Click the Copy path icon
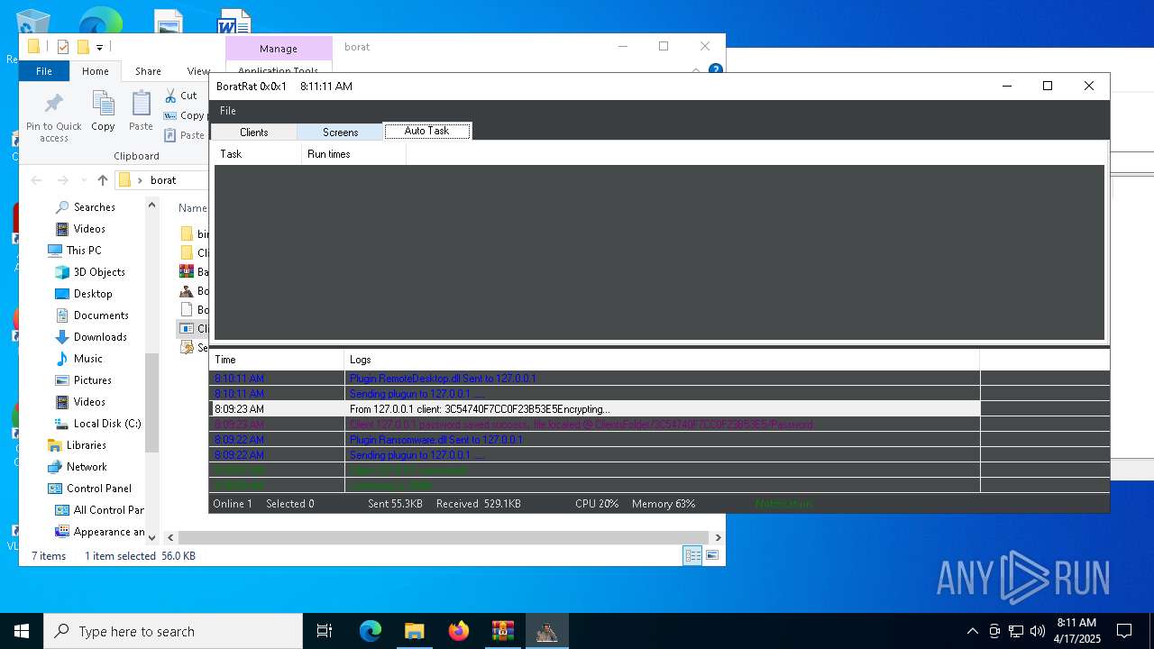Screen dimensions: 1154x649 170,115
